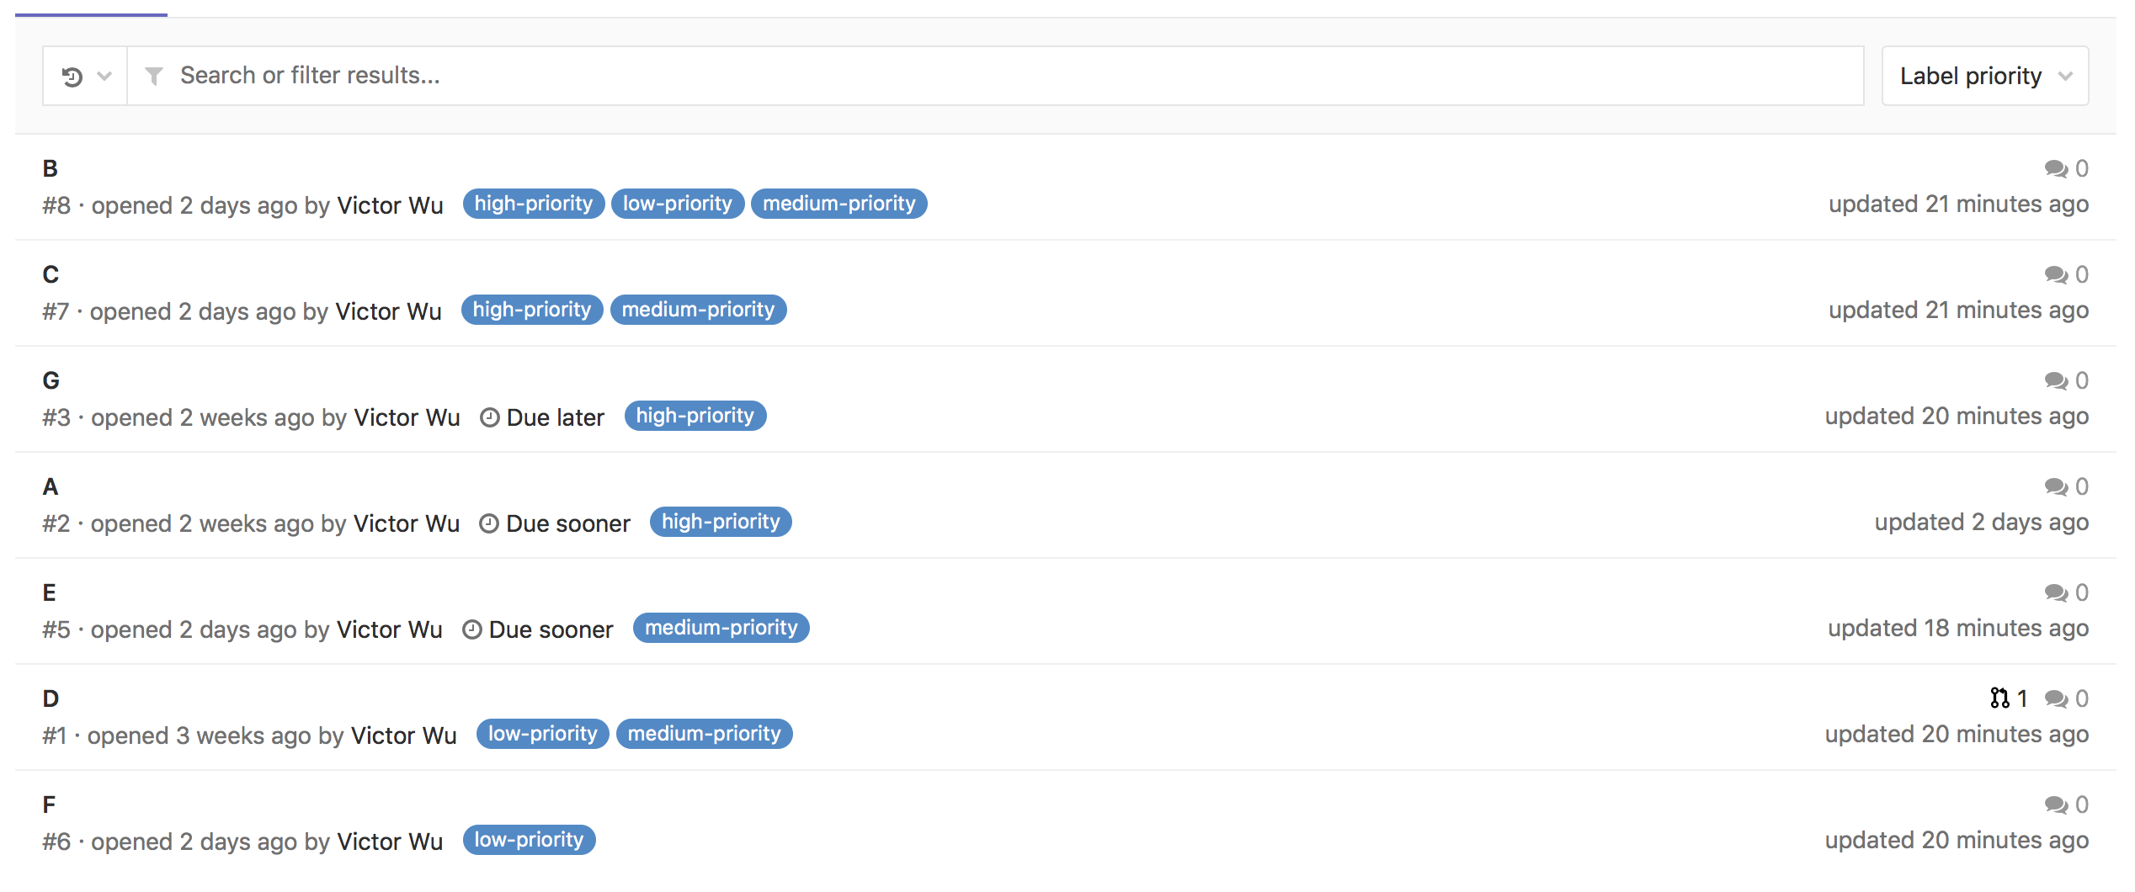Filter by low-priority label on issue F
The image size is (2135, 892).
coord(529,839)
